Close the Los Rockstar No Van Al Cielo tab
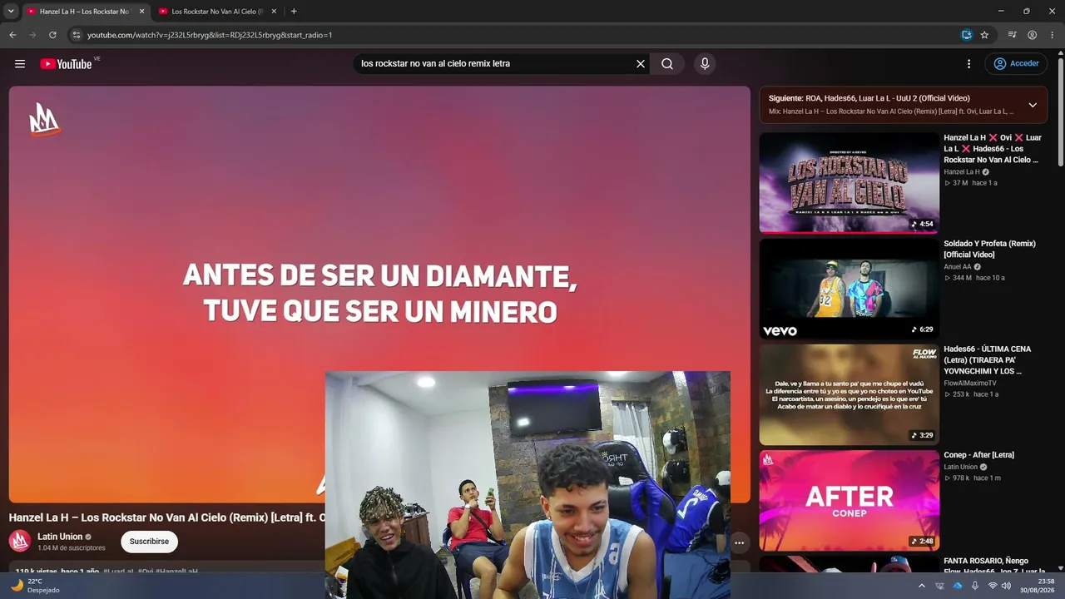Screen dimensions: 1065x599 tap(274, 12)
